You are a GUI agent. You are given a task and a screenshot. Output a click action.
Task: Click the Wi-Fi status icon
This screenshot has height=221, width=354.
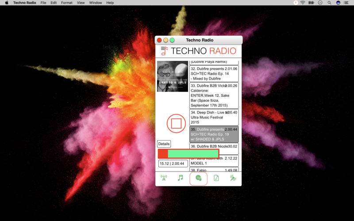(x=303, y=3)
